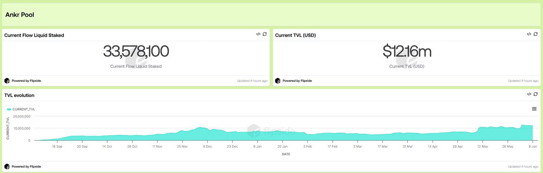Click Updated 4 hours ago in Current TVL card
The image size is (543, 173).
(523, 81)
